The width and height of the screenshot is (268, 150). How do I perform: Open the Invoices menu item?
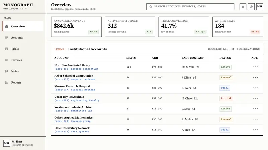(23, 60)
